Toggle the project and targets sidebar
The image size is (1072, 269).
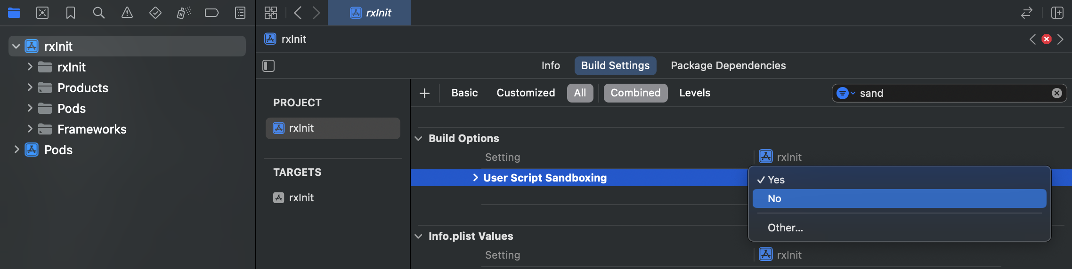[268, 66]
